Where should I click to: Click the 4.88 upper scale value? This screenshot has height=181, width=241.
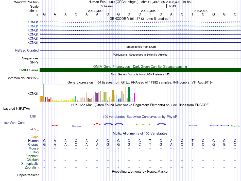(x=32, y=117)
